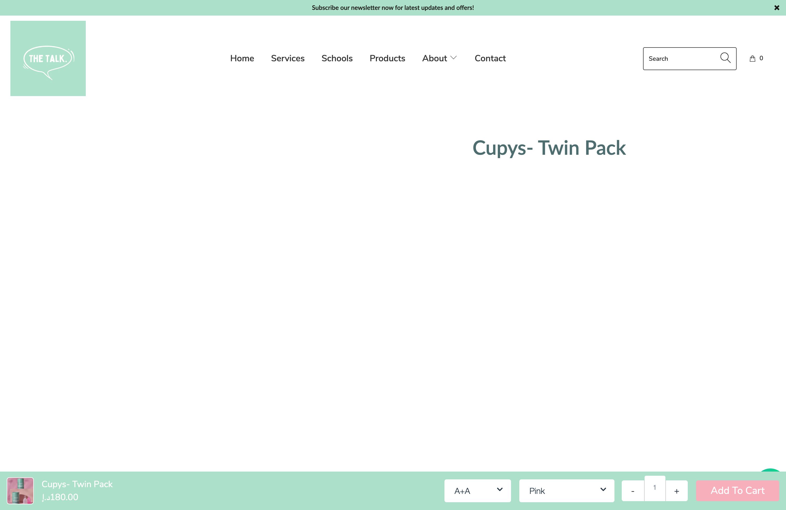This screenshot has height=510, width=786.
Task: Click the Cupys product thumbnail image
Action: (x=20, y=491)
